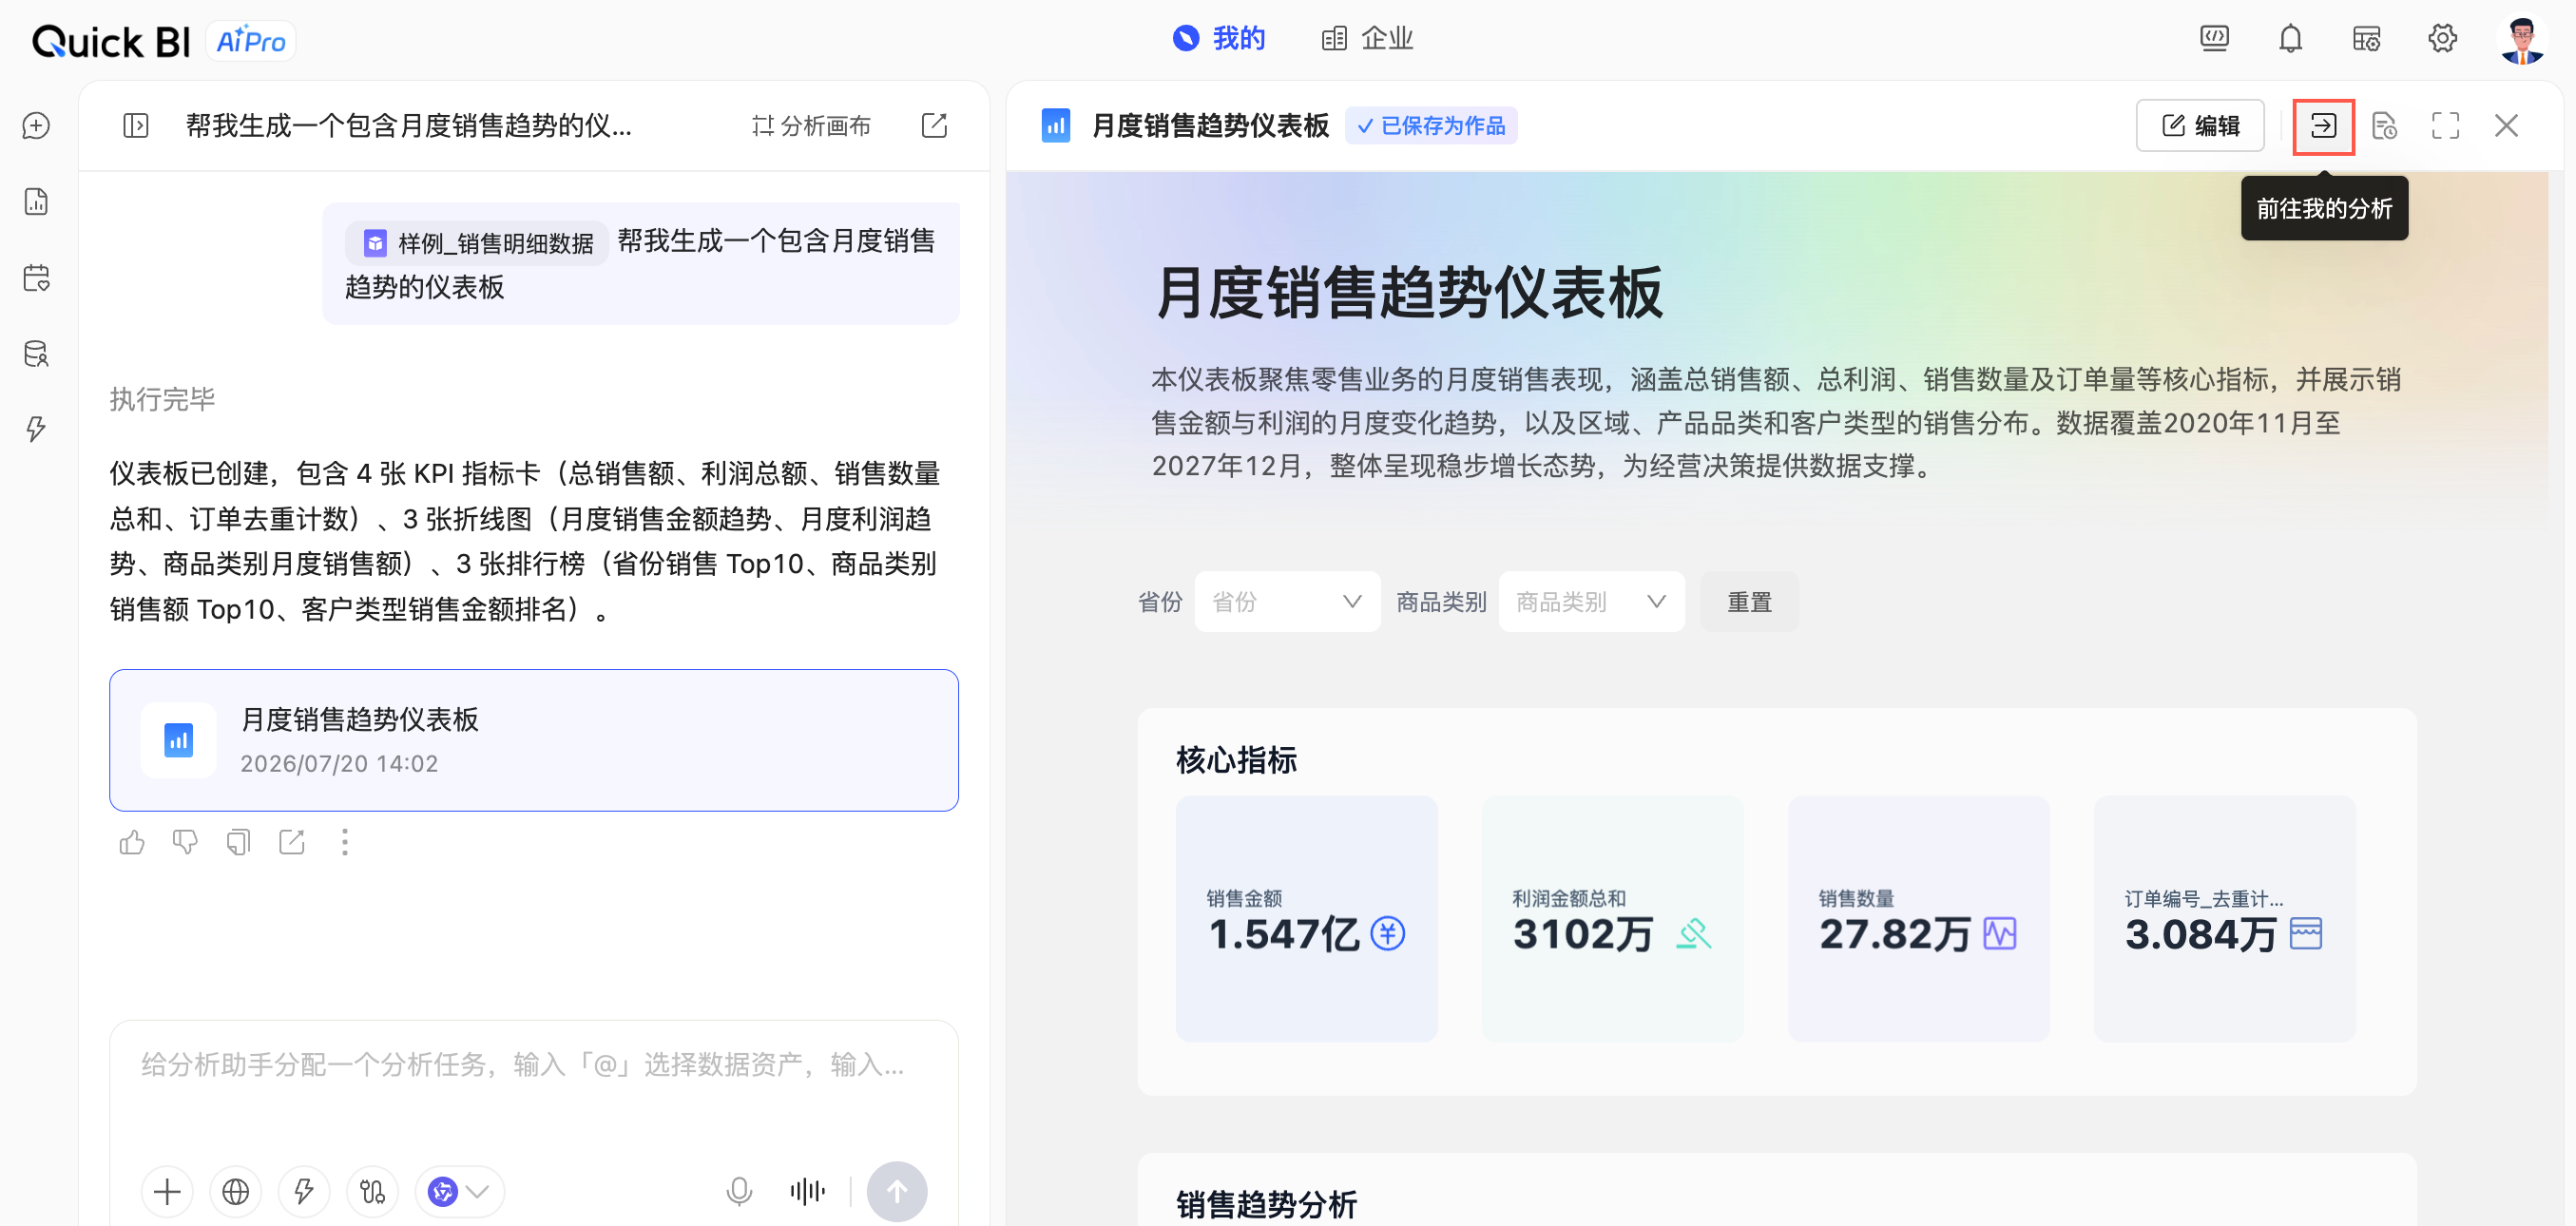Open the settings gear

coord(2442,39)
